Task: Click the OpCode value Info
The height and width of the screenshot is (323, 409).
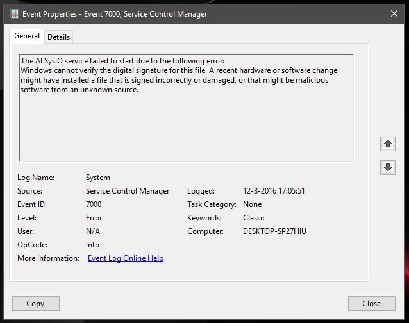Action: pyautogui.click(x=94, y=245)
